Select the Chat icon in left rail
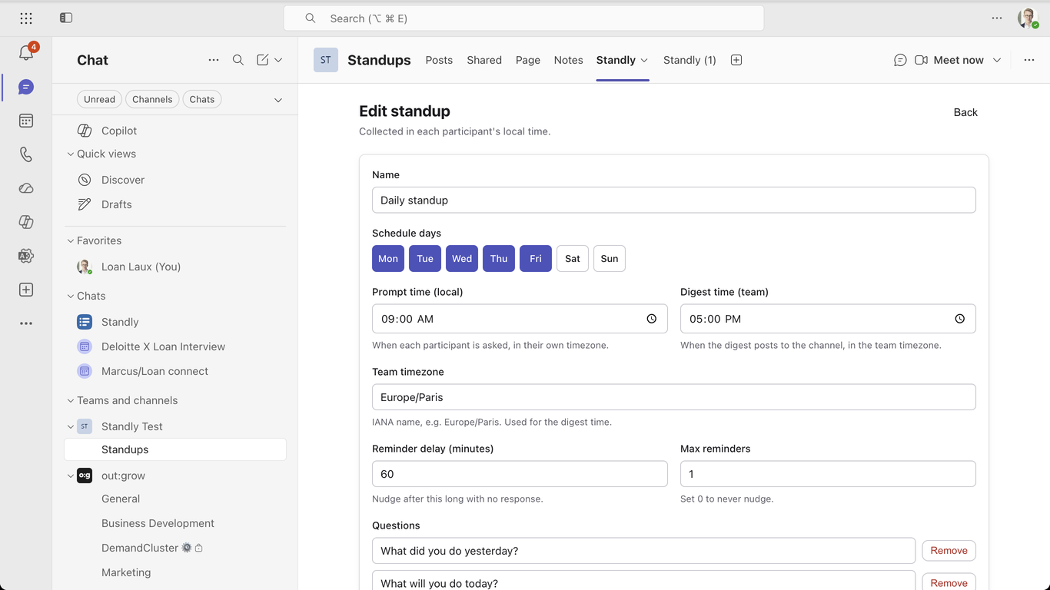Screen dimensions: 1050x590 click(26, 87)
